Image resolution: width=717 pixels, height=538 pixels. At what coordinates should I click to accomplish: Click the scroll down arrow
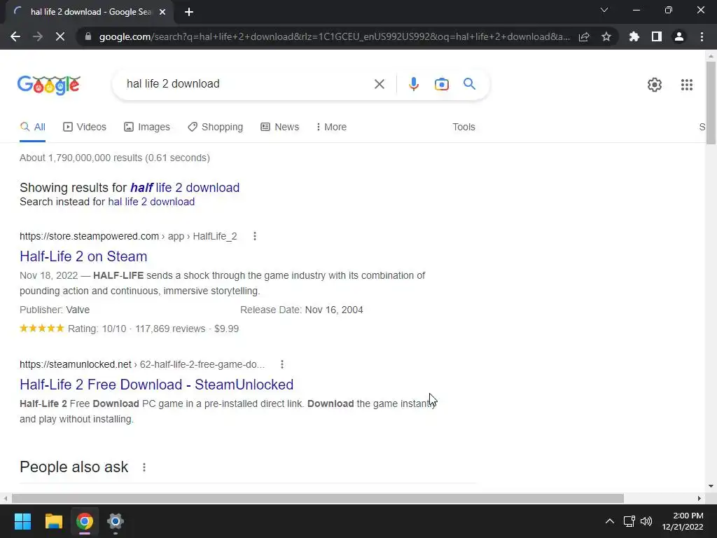coord(711,486)
